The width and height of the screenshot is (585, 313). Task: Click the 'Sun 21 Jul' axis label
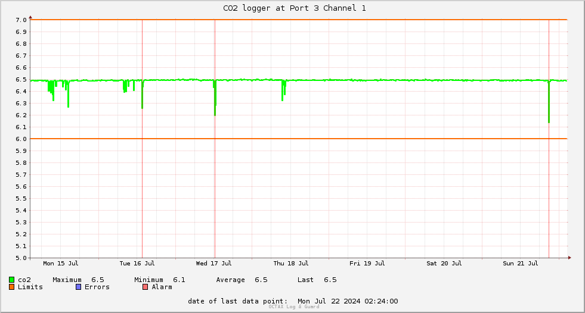point(521,263)
